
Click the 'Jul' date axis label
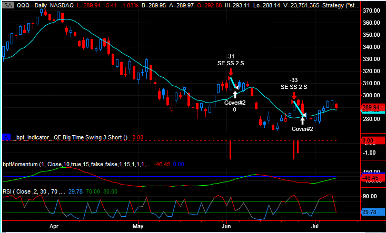click(x=315, y=226)
